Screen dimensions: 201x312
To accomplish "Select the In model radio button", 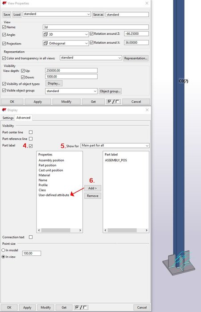I will tap(4, 250).
